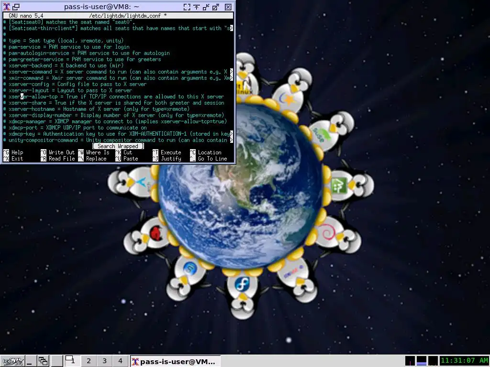Click the ^K Cut shortcut label

pos(124,152)
